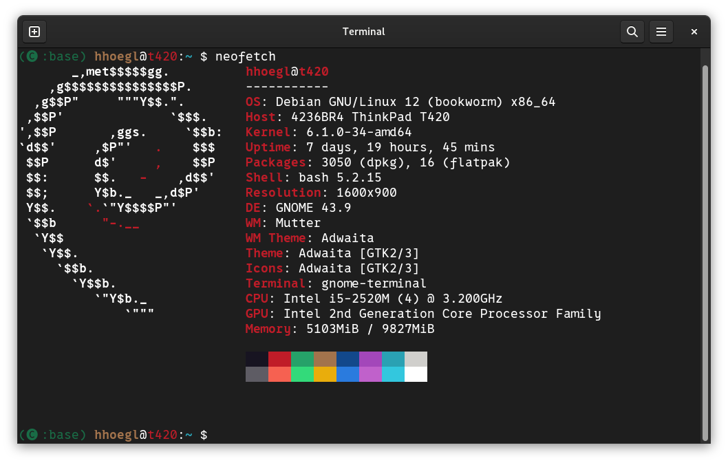Close the Terminal window
Viewport: 728px width, 463px height.
click(694, 32)
